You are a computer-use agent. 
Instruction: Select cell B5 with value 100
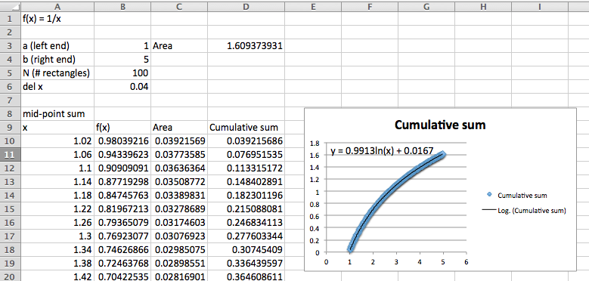(x=122, y=73)
